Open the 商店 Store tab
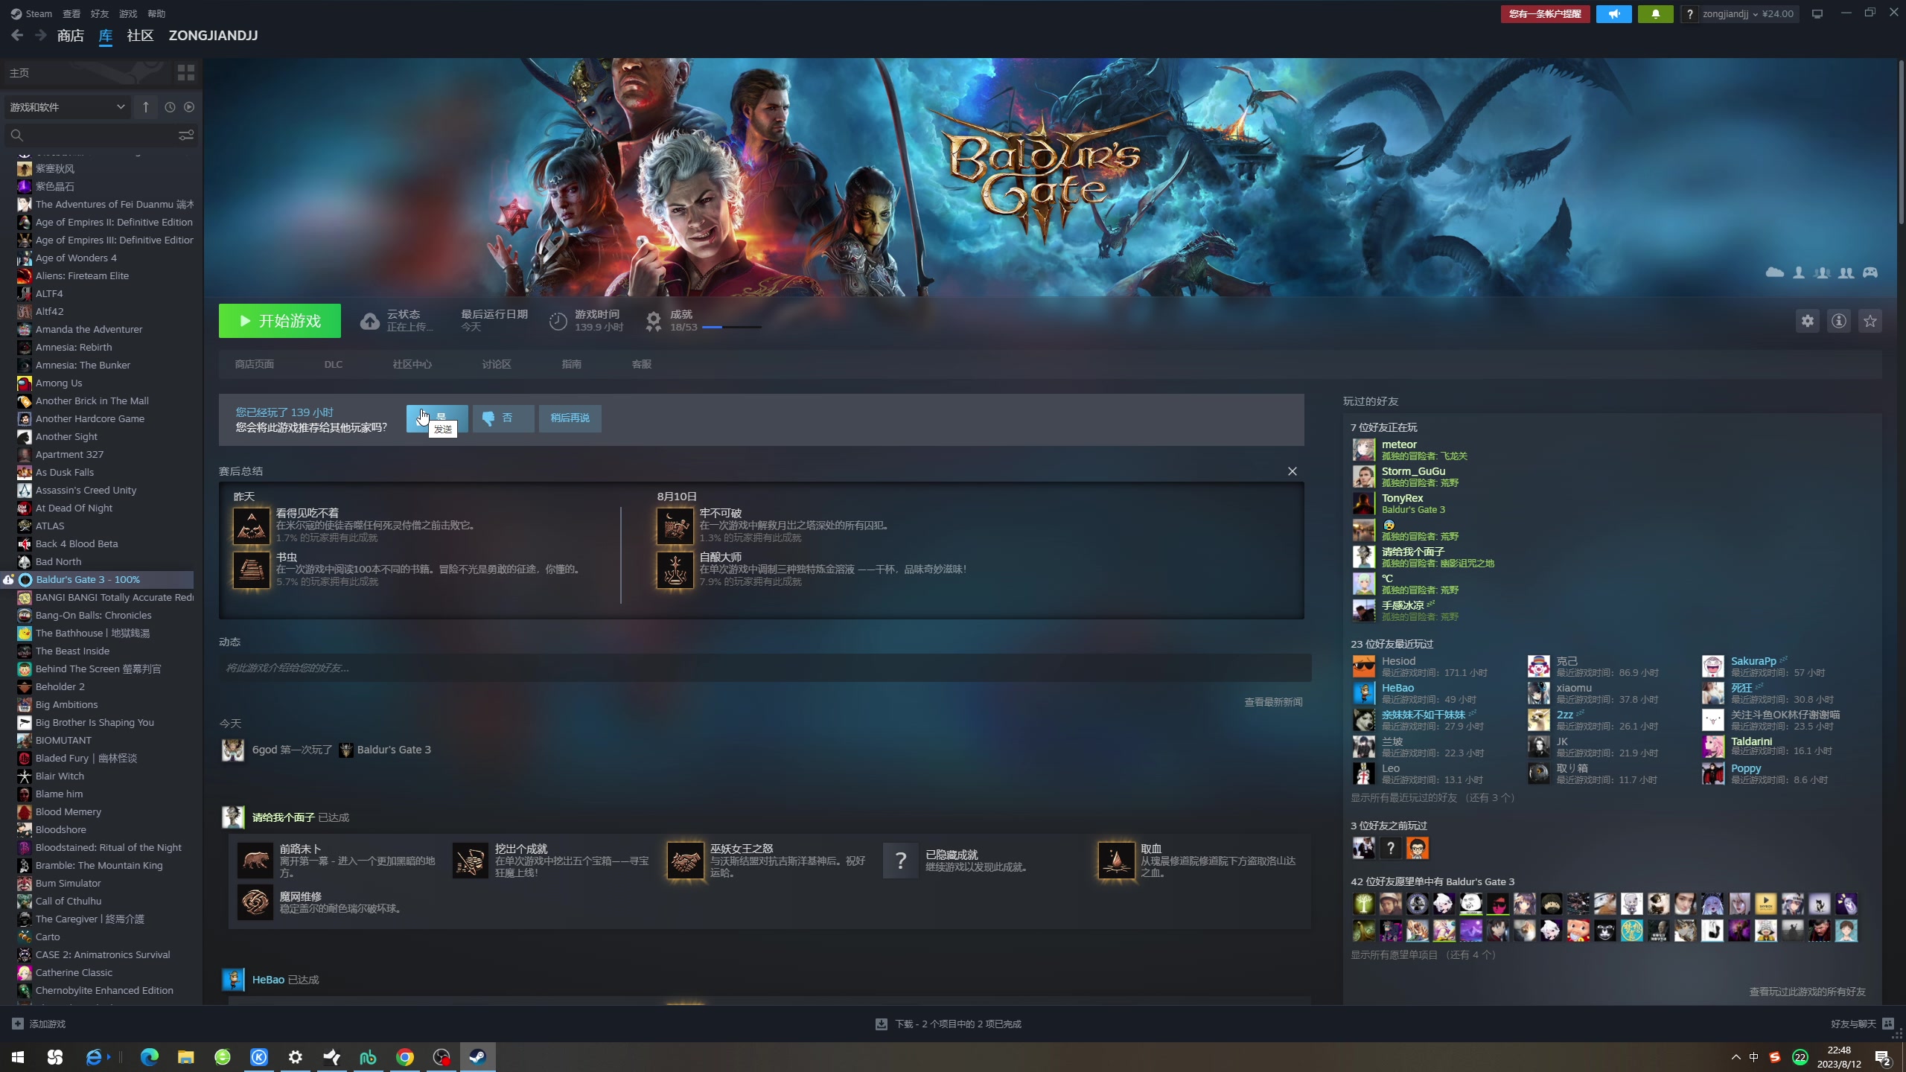 (x=71, y=35)
